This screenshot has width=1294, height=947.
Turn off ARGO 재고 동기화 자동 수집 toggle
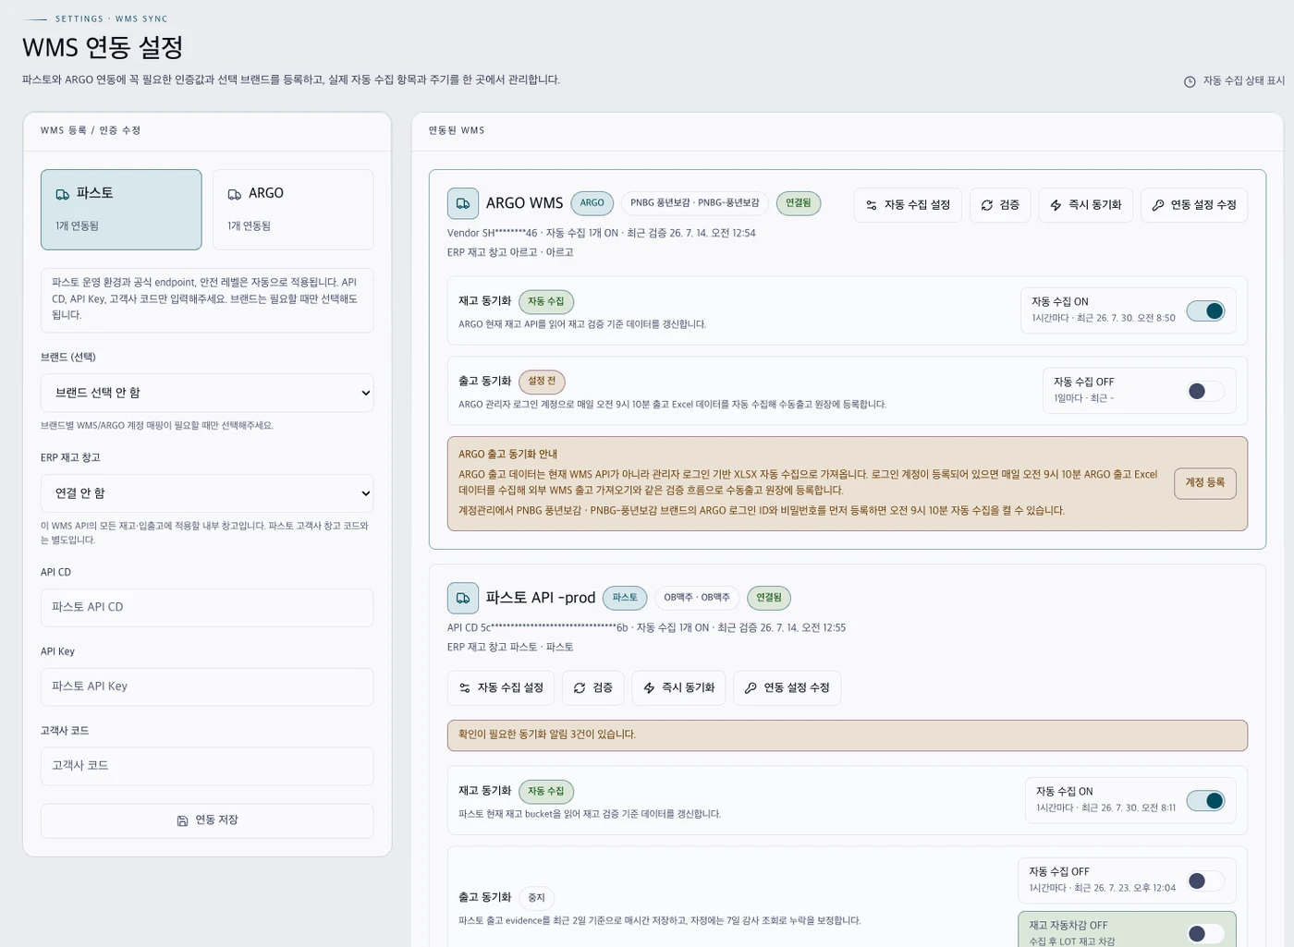[x=1206, y=310]
